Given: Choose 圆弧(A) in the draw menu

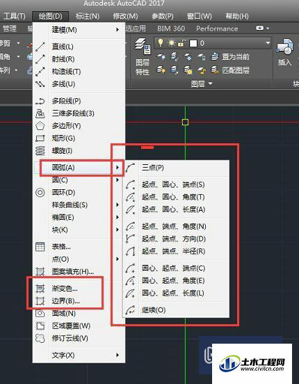Looking at the screenshot, I should (79, 168).
